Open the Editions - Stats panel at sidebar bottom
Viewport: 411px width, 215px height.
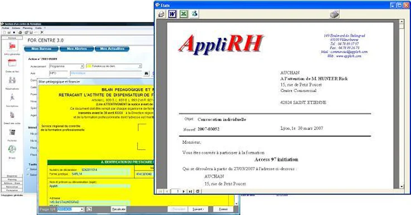point(12,183)
